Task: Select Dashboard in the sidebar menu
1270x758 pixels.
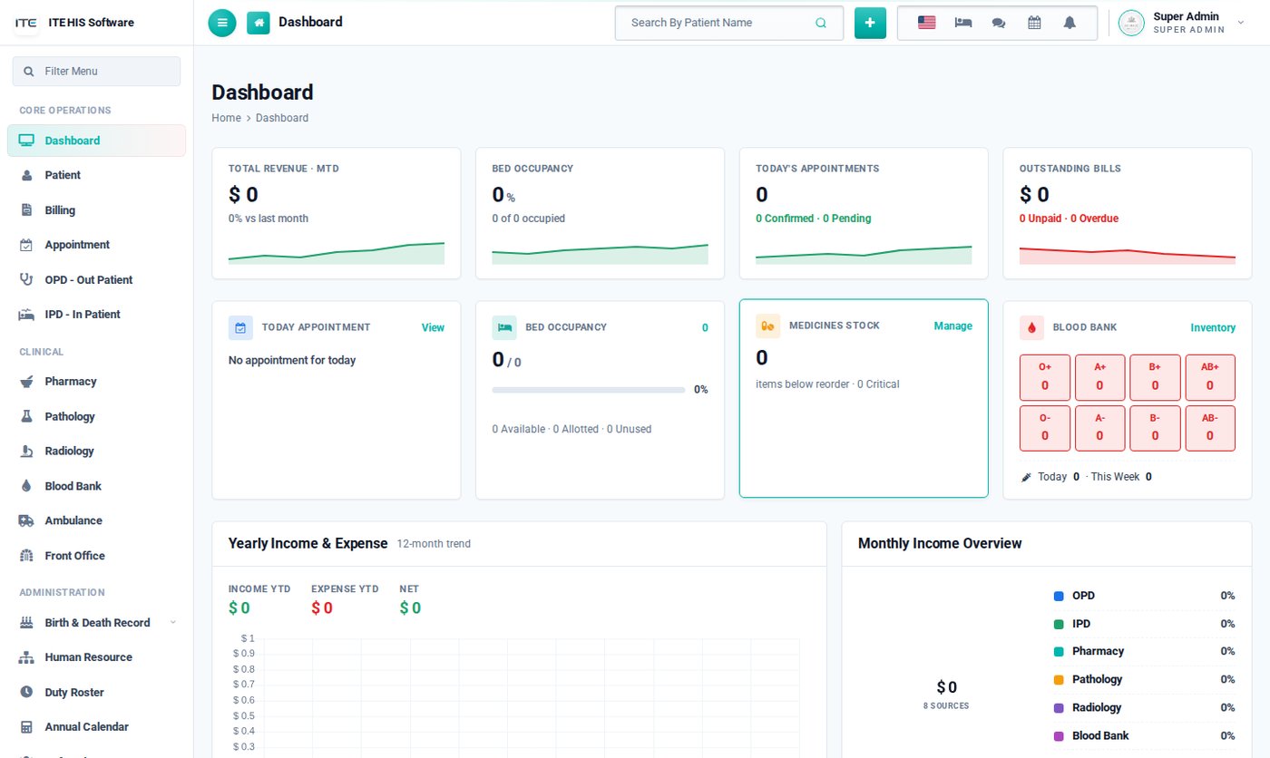Action: 96,141
